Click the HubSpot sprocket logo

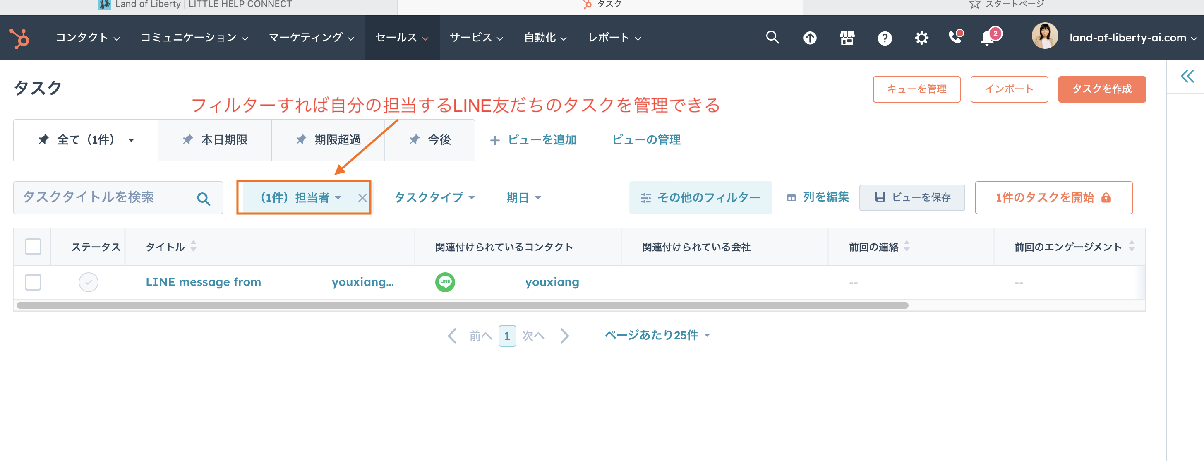[x=19, y=37]
